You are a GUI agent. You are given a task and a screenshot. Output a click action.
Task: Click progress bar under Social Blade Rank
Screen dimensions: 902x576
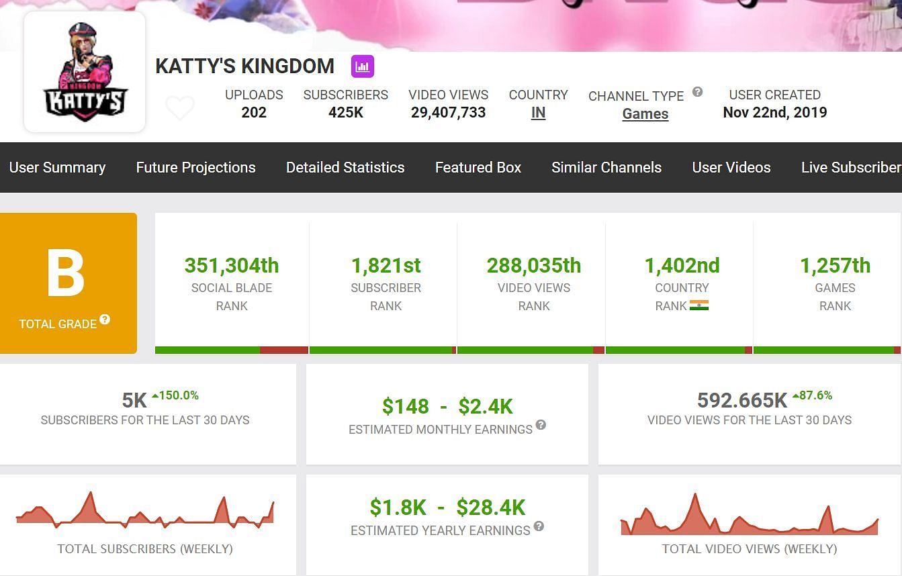232,350
